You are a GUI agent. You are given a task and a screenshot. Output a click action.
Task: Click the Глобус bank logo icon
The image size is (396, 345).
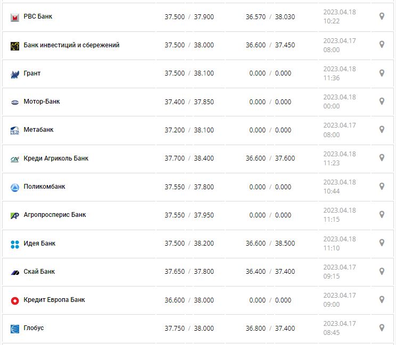click(x=15, y=329)
